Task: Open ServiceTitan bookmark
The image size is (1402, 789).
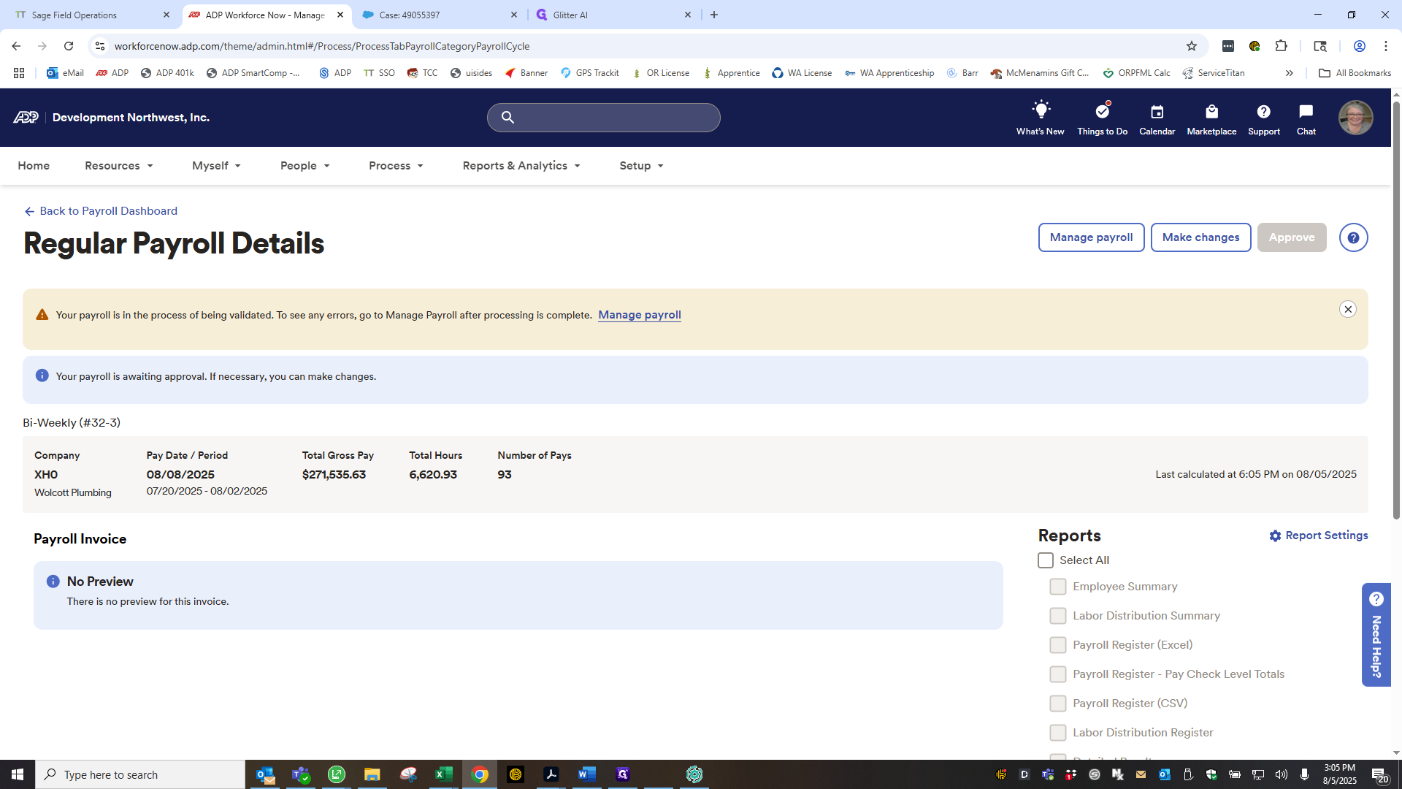Action: [1214, 73]
